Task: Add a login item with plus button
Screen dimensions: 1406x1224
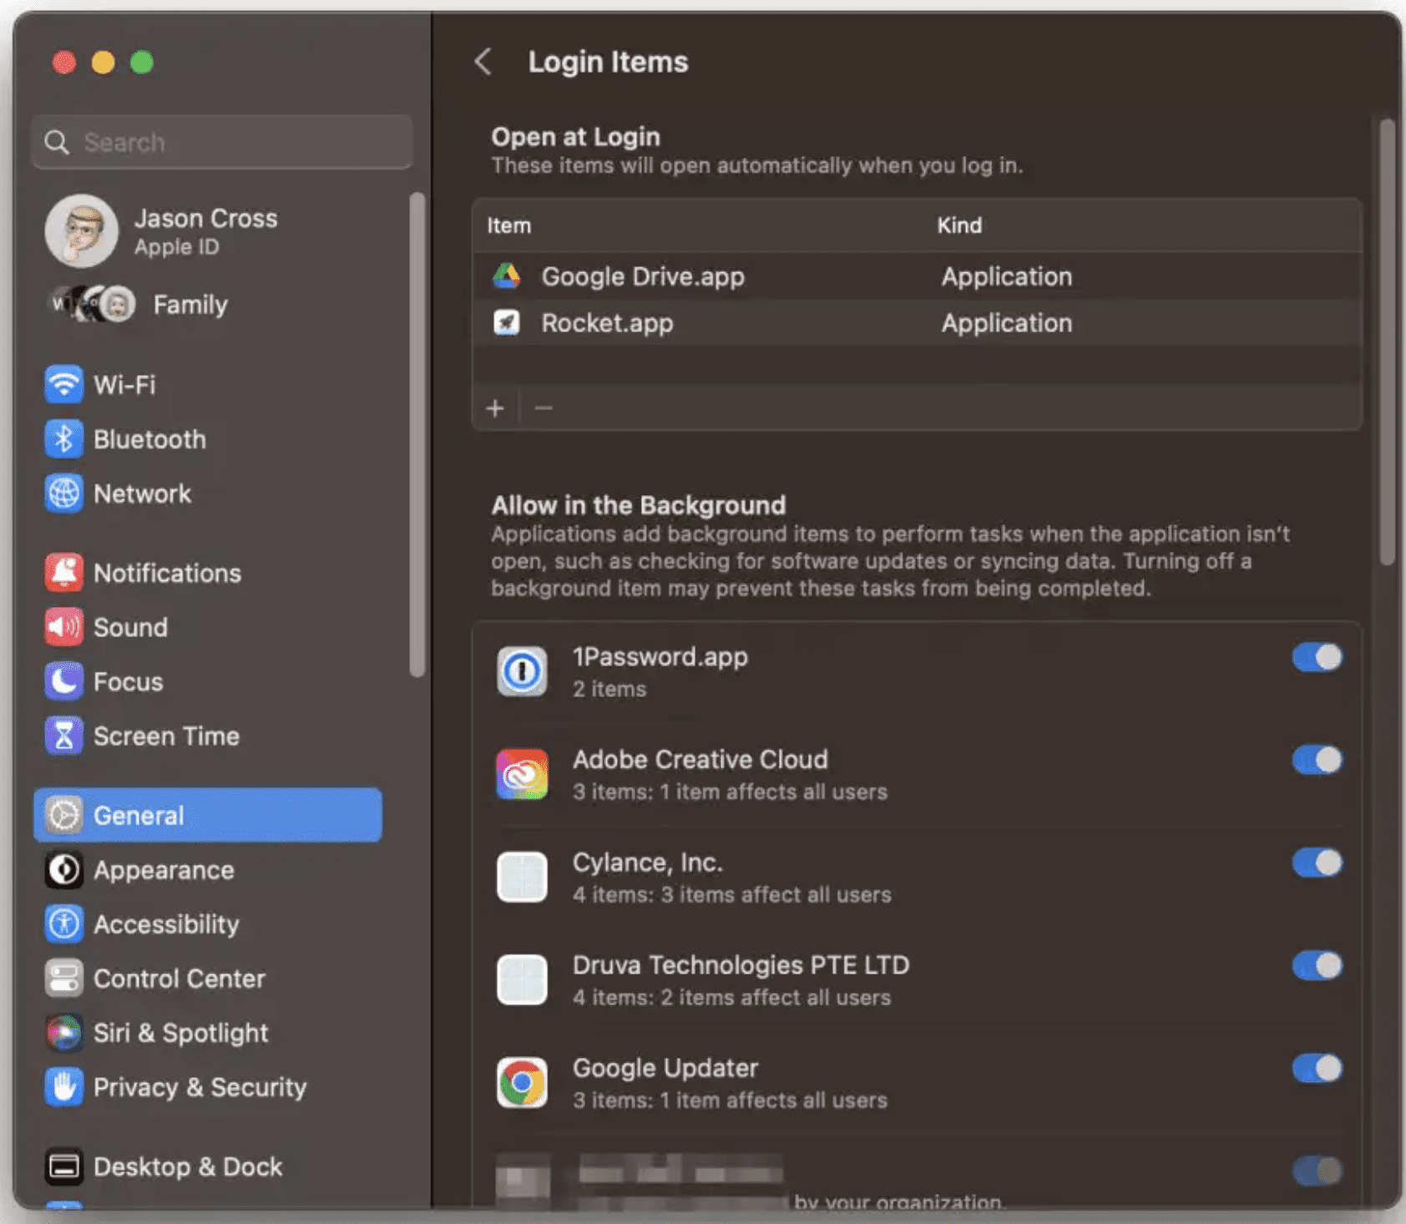Action: pos(495,408)
